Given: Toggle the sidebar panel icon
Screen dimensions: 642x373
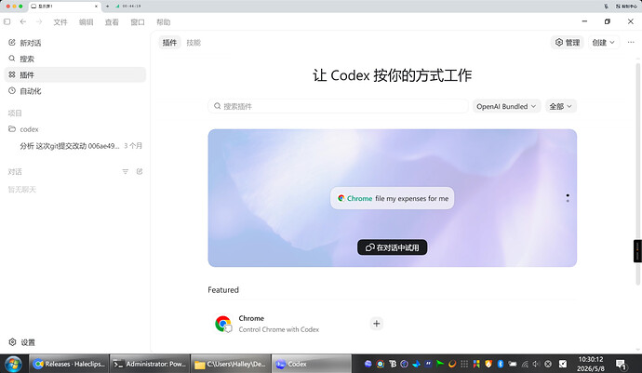Looking at the screenshot, I should click(7, 21).
